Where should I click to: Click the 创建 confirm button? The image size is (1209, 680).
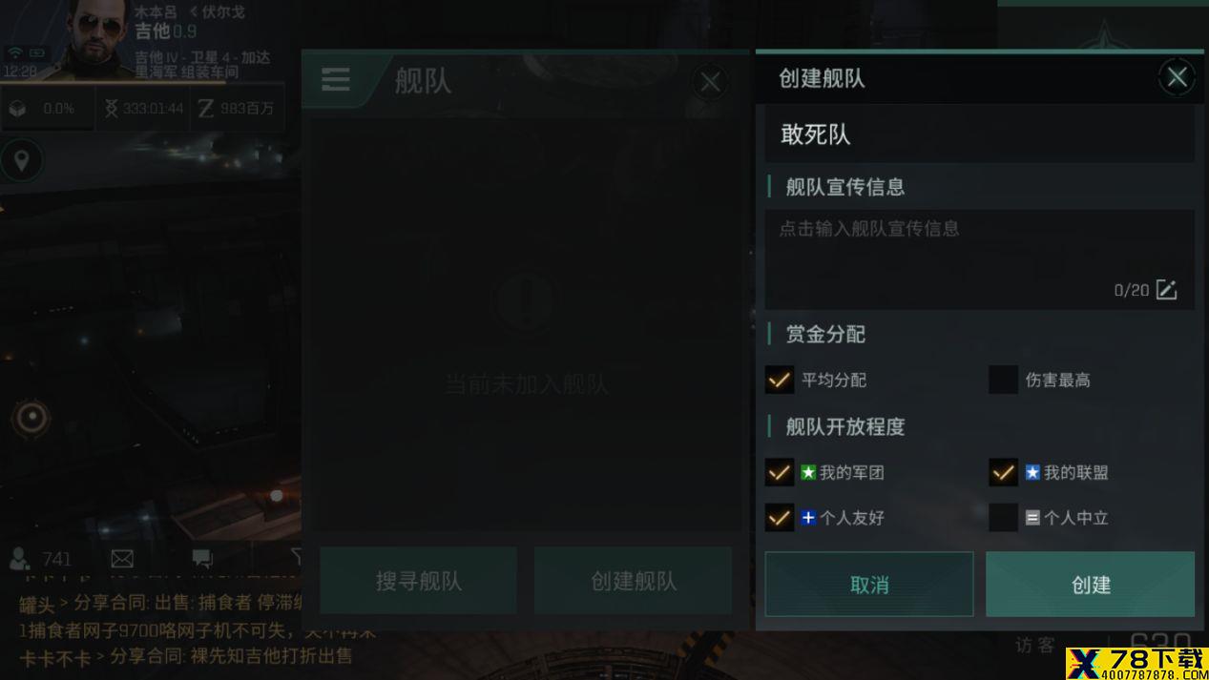[1090, 584]
